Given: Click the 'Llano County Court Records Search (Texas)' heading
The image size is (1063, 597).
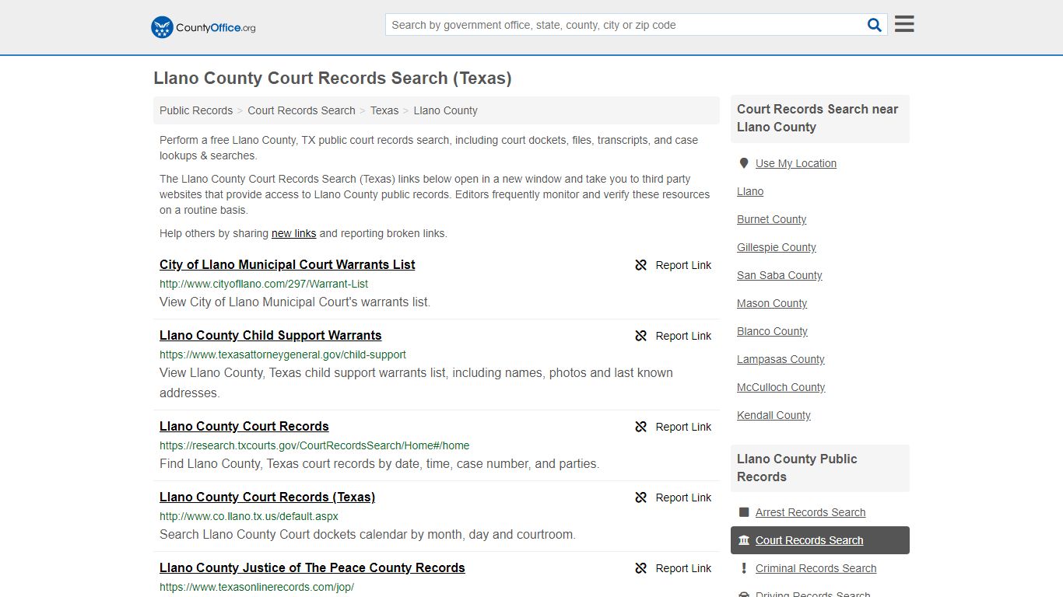Looking at the screenshot, I should [x=332, y=79].
